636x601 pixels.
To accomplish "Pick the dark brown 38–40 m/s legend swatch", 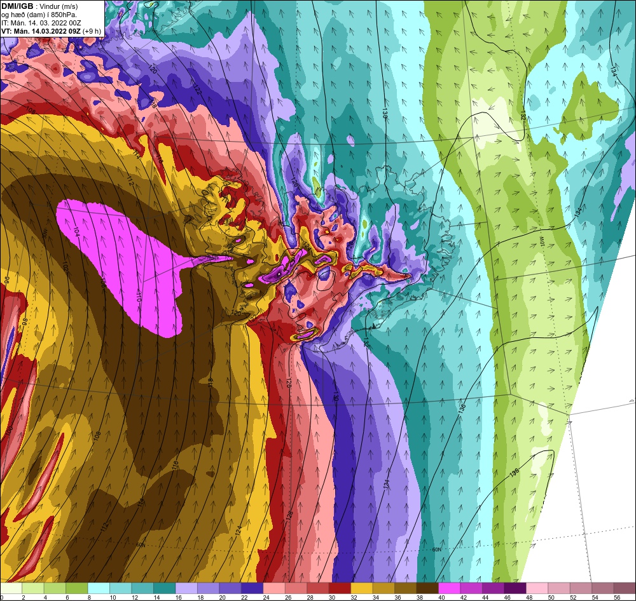I will (427, 588).
